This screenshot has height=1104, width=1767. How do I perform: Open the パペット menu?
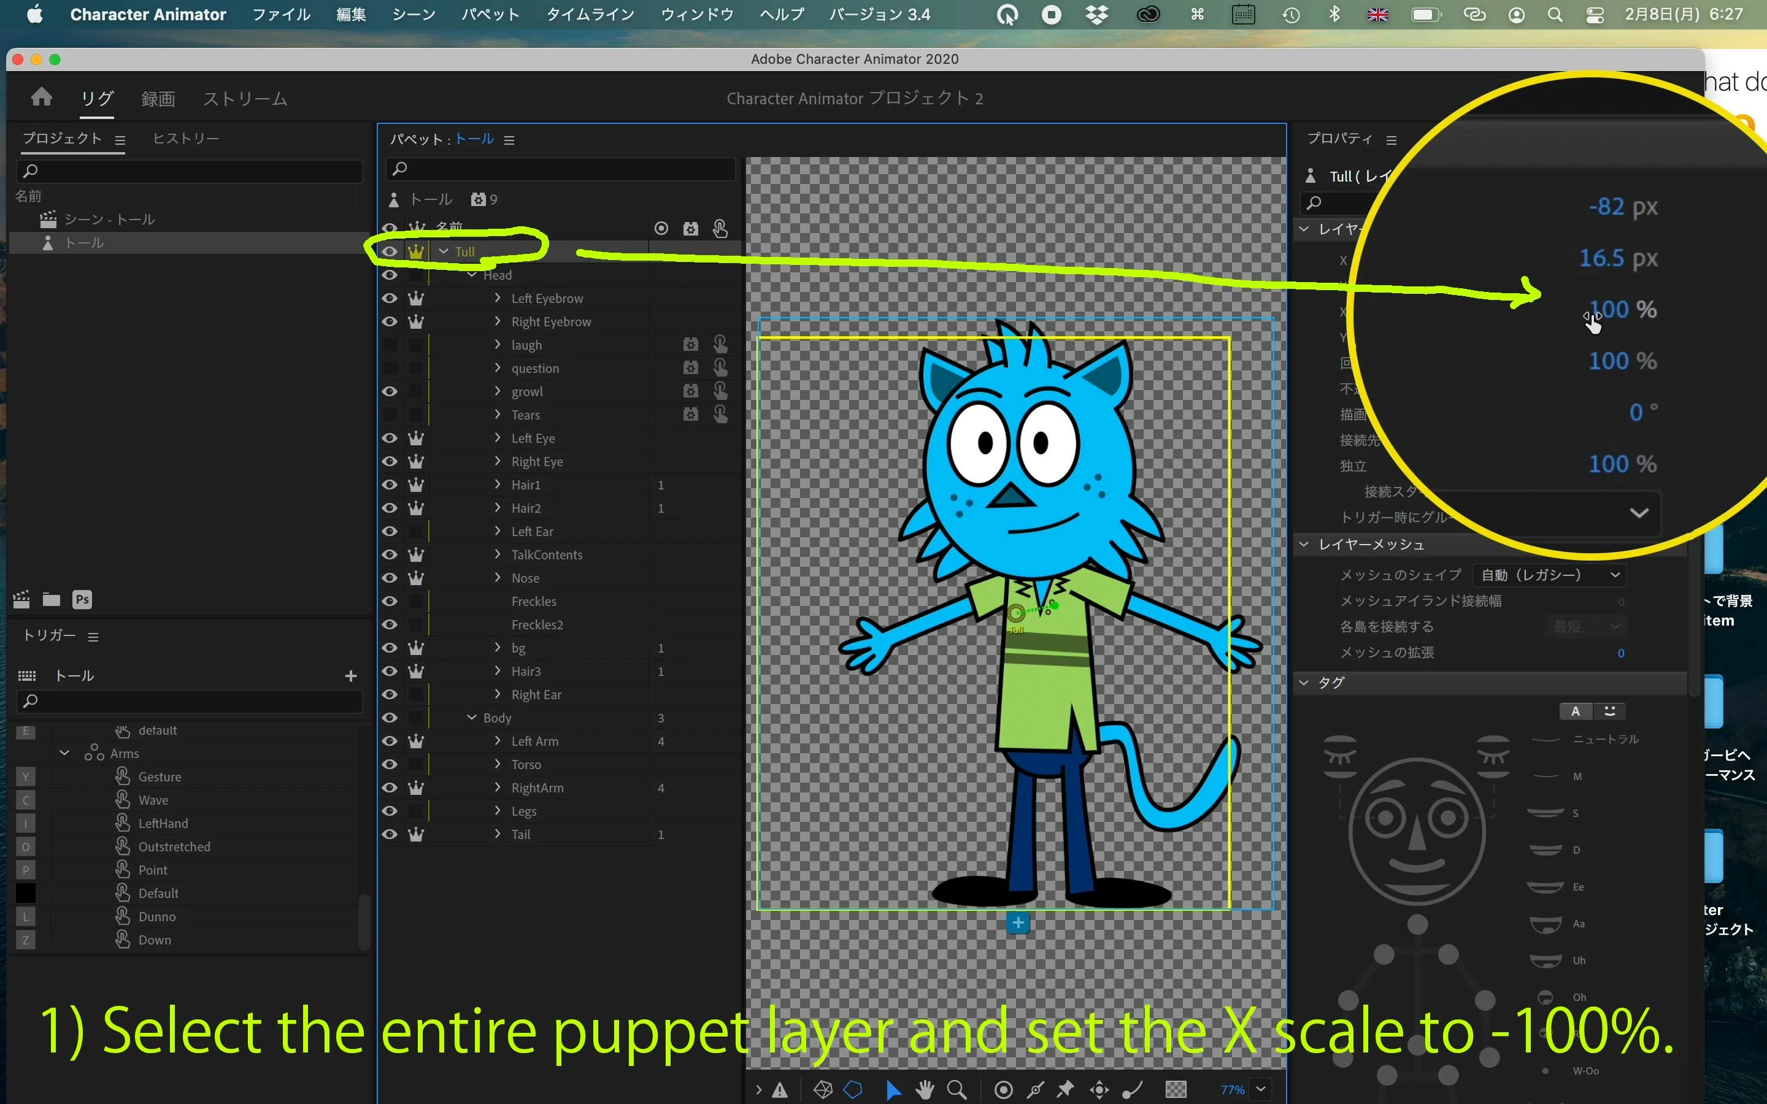click(x=490, y=15)
